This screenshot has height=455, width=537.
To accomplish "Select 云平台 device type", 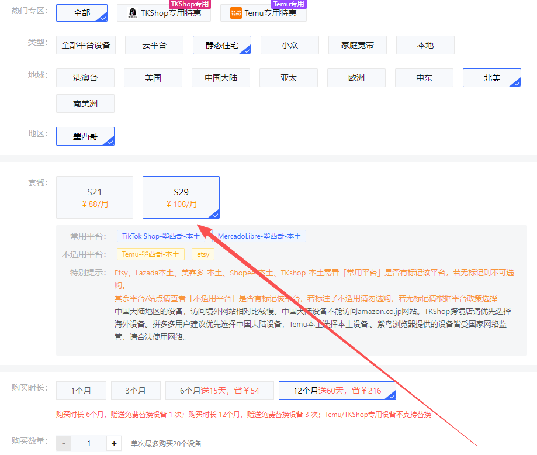I will pos(154,45).
